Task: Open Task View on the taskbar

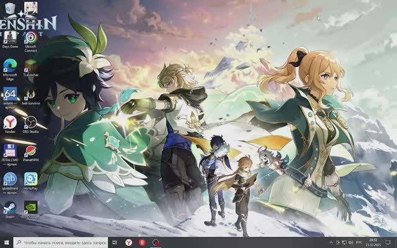Action: pyautogui.click(x=114, y=242)
